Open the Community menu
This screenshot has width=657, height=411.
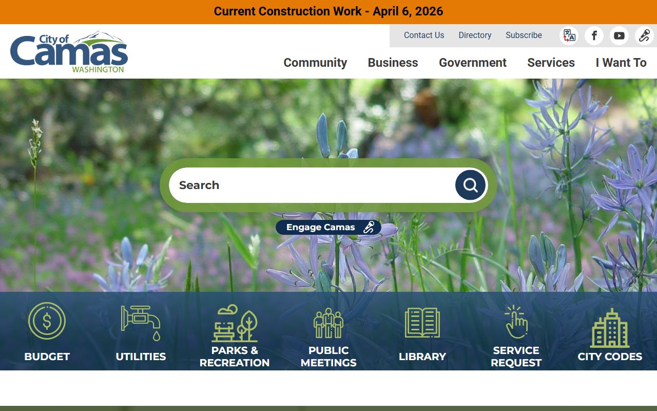click(315, 63)
